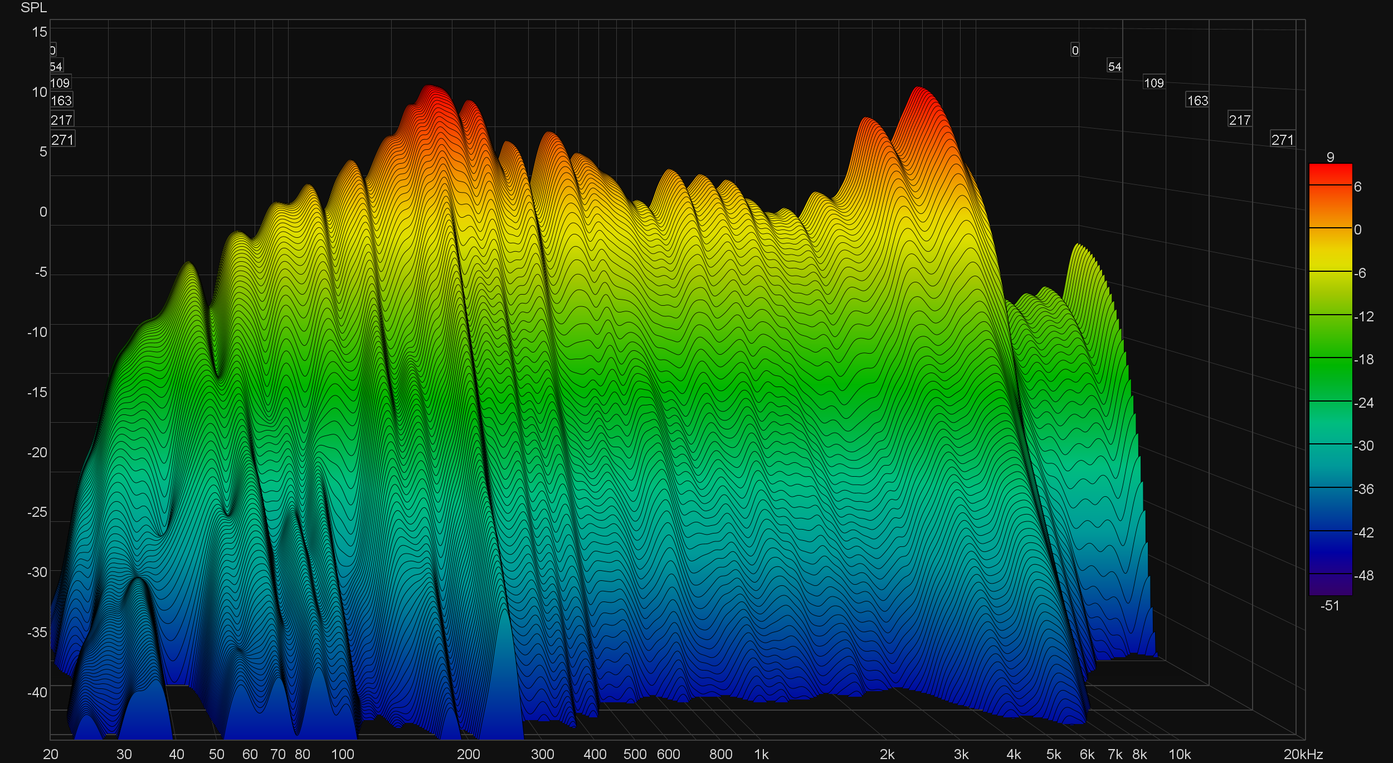Viewport: 1393px width, 763px height.
Task: Click the -40 dB SPL axis label
Action: pyautogui.click(x=37, y=692)
